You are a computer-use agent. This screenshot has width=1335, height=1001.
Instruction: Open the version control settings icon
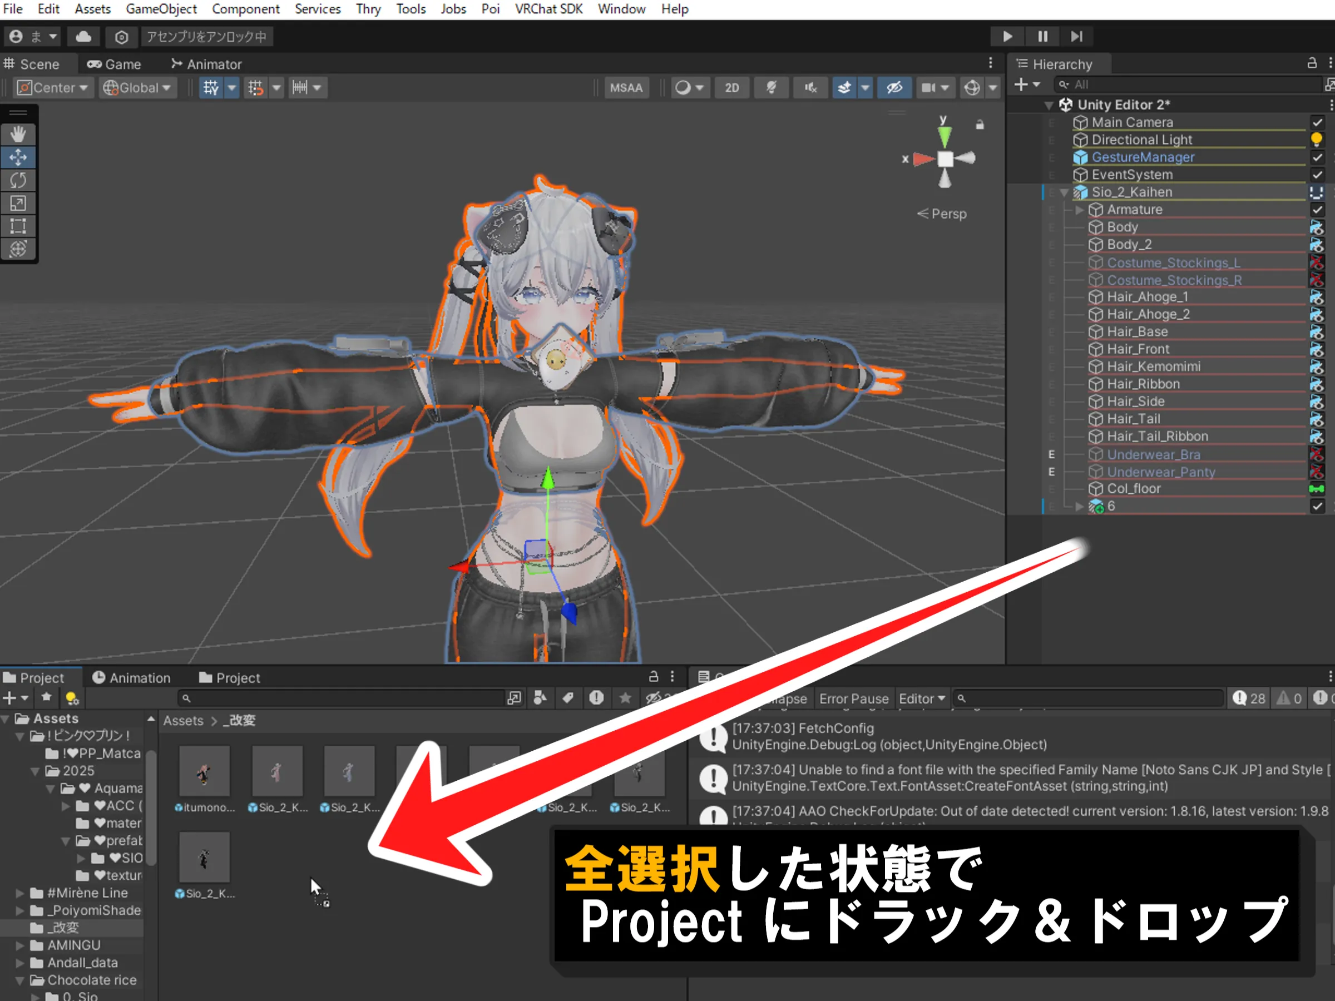121,37
